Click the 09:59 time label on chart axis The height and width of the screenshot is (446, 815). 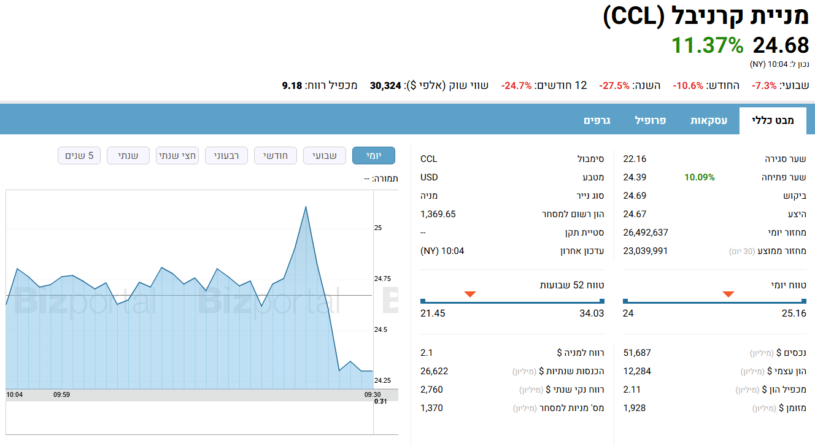coord(61,394)
